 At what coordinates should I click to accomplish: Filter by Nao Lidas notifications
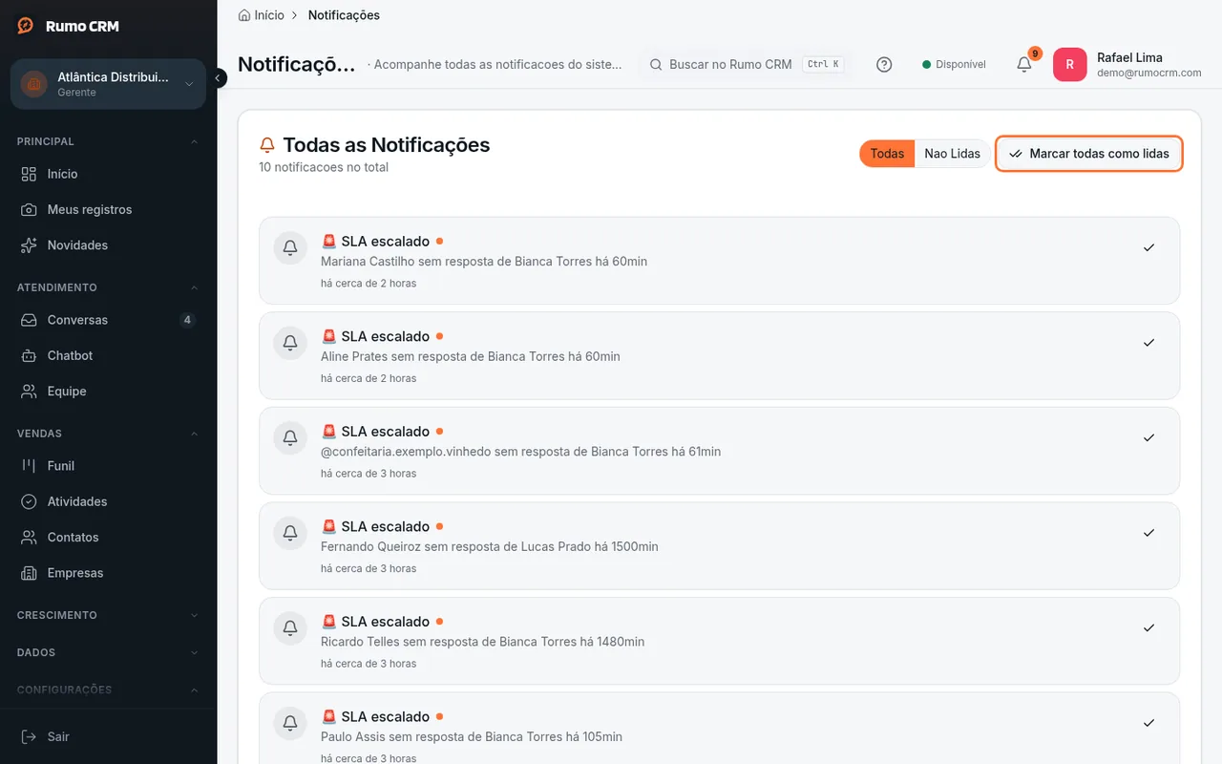pyautogui.click(x=952, y=154)
